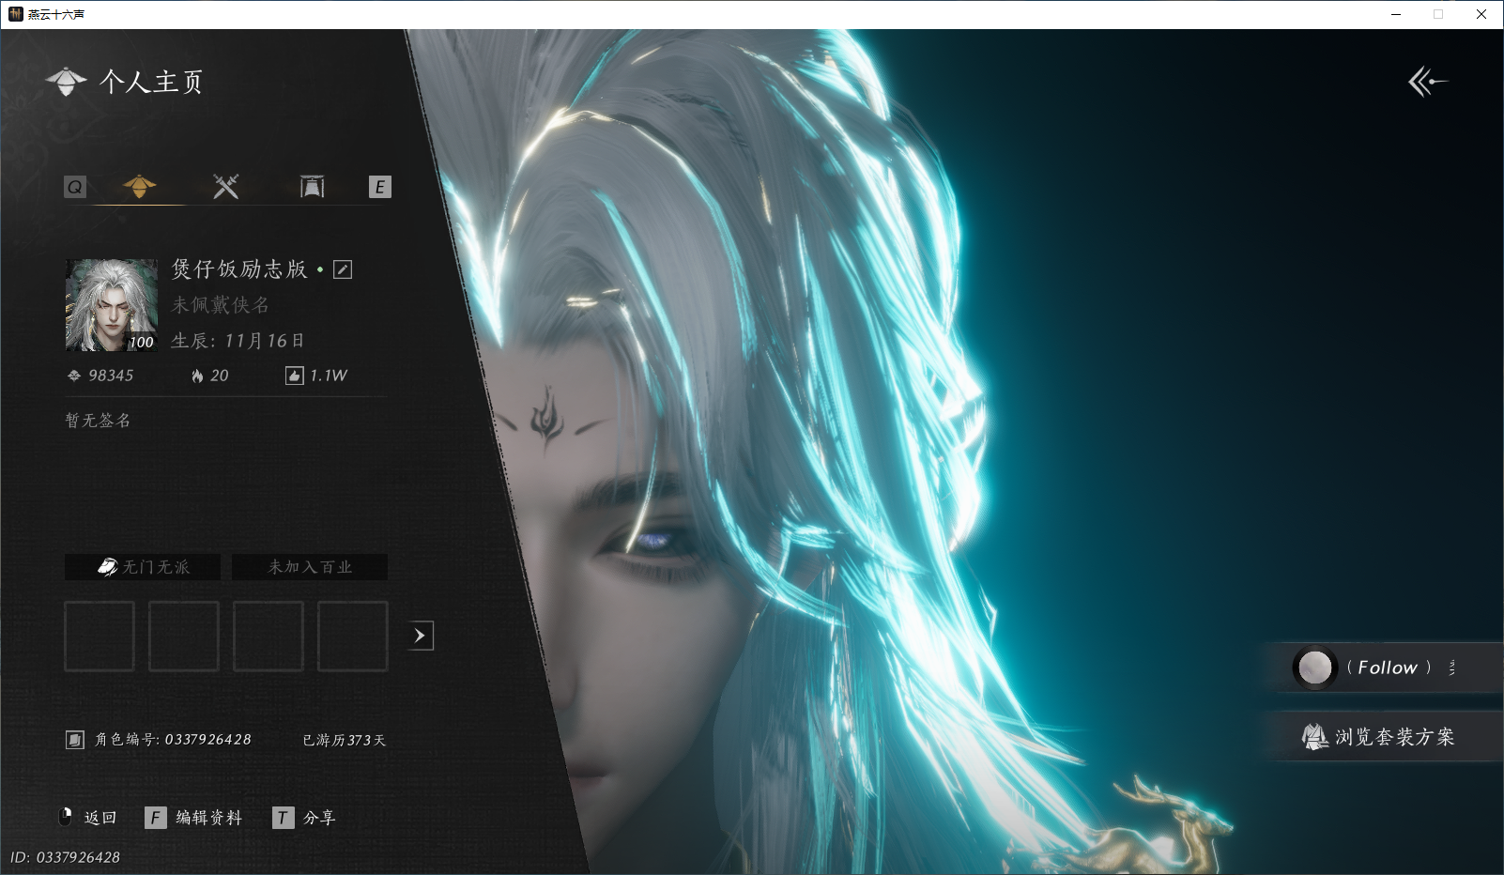The width and height of the screenshot is (1504, 875).
Task: Open the character avatar portrait
Action: 111,305
